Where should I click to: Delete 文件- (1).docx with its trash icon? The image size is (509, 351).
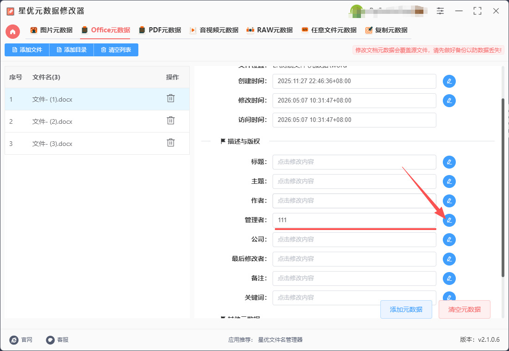coord(171,98)
